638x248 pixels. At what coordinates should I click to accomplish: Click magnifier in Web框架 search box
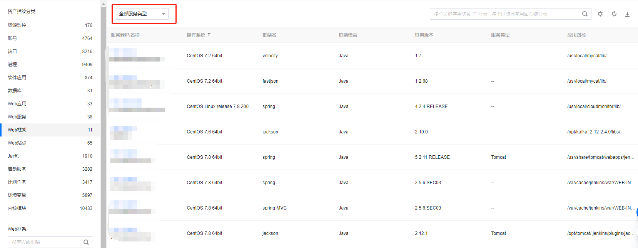coord(86,242)
